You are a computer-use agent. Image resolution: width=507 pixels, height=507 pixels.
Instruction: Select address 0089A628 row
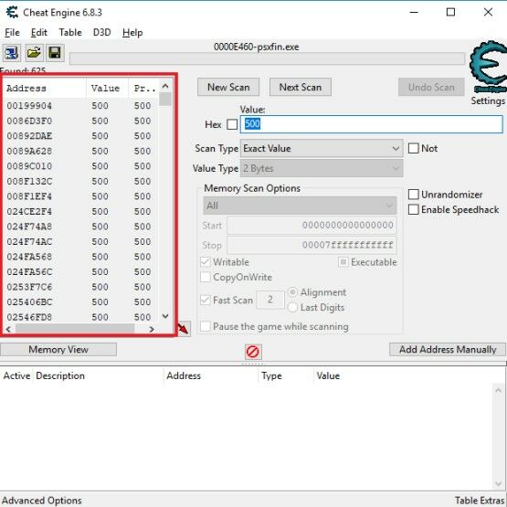pyautogui.click(x=80, y=151)
